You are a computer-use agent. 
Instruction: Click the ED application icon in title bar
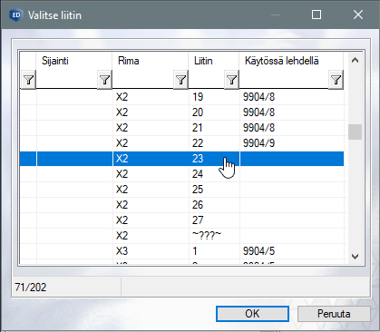(16, 15)
